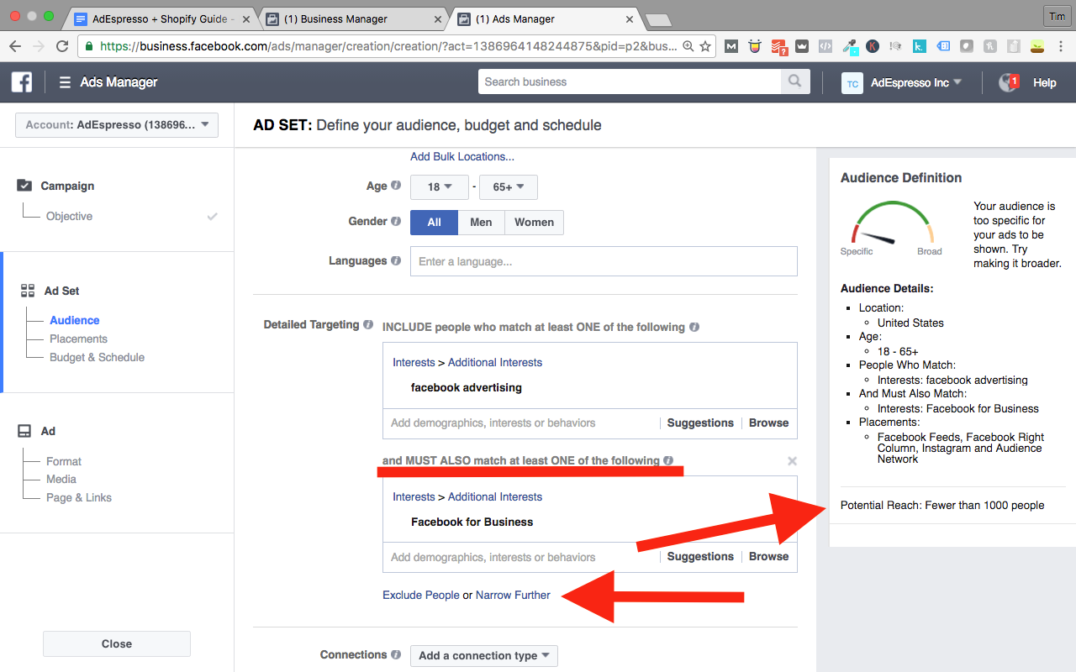Click the Age info icon
This screenshot has height=672, width=1076.
pos(396,186)
